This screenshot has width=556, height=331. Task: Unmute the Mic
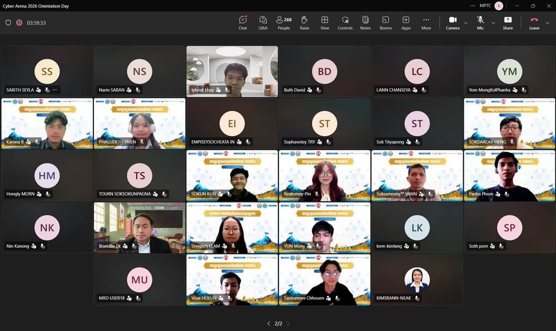pos(480,23)
